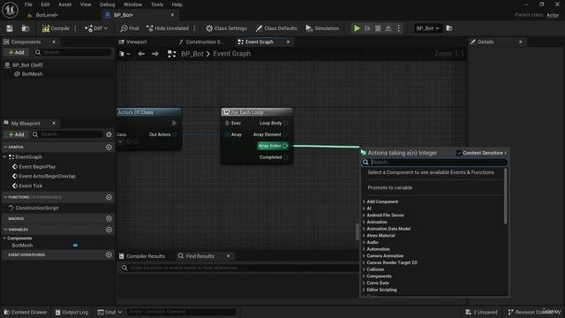Add a new variable with plus icon
This screenshot has height=318, width=565.
[x=109, y=230]
